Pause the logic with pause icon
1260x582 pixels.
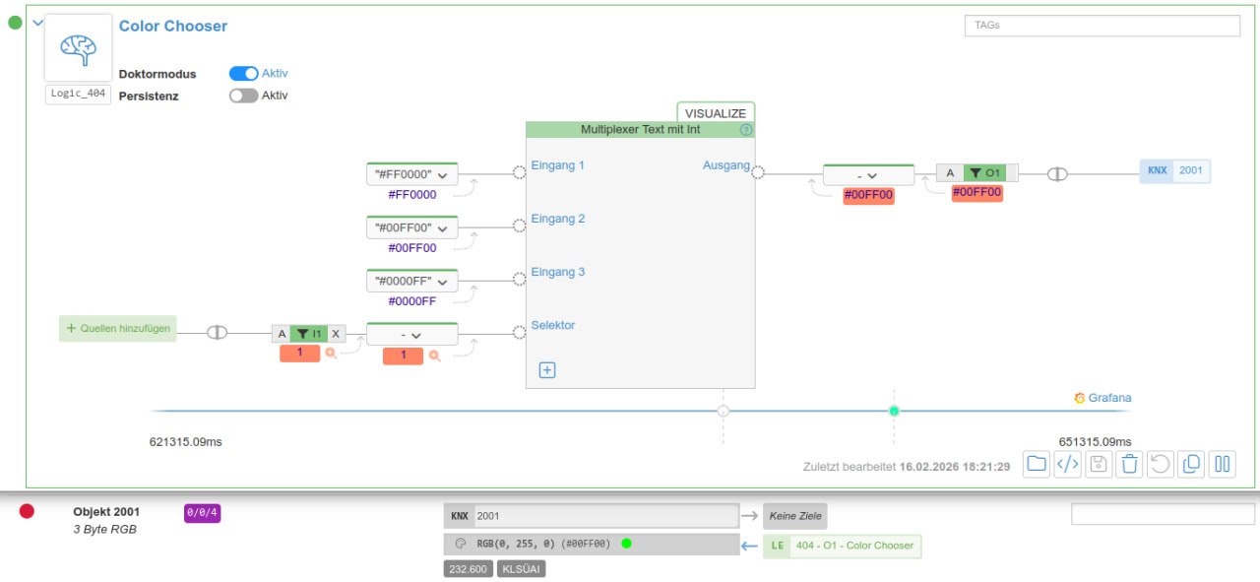[1223, 464]
